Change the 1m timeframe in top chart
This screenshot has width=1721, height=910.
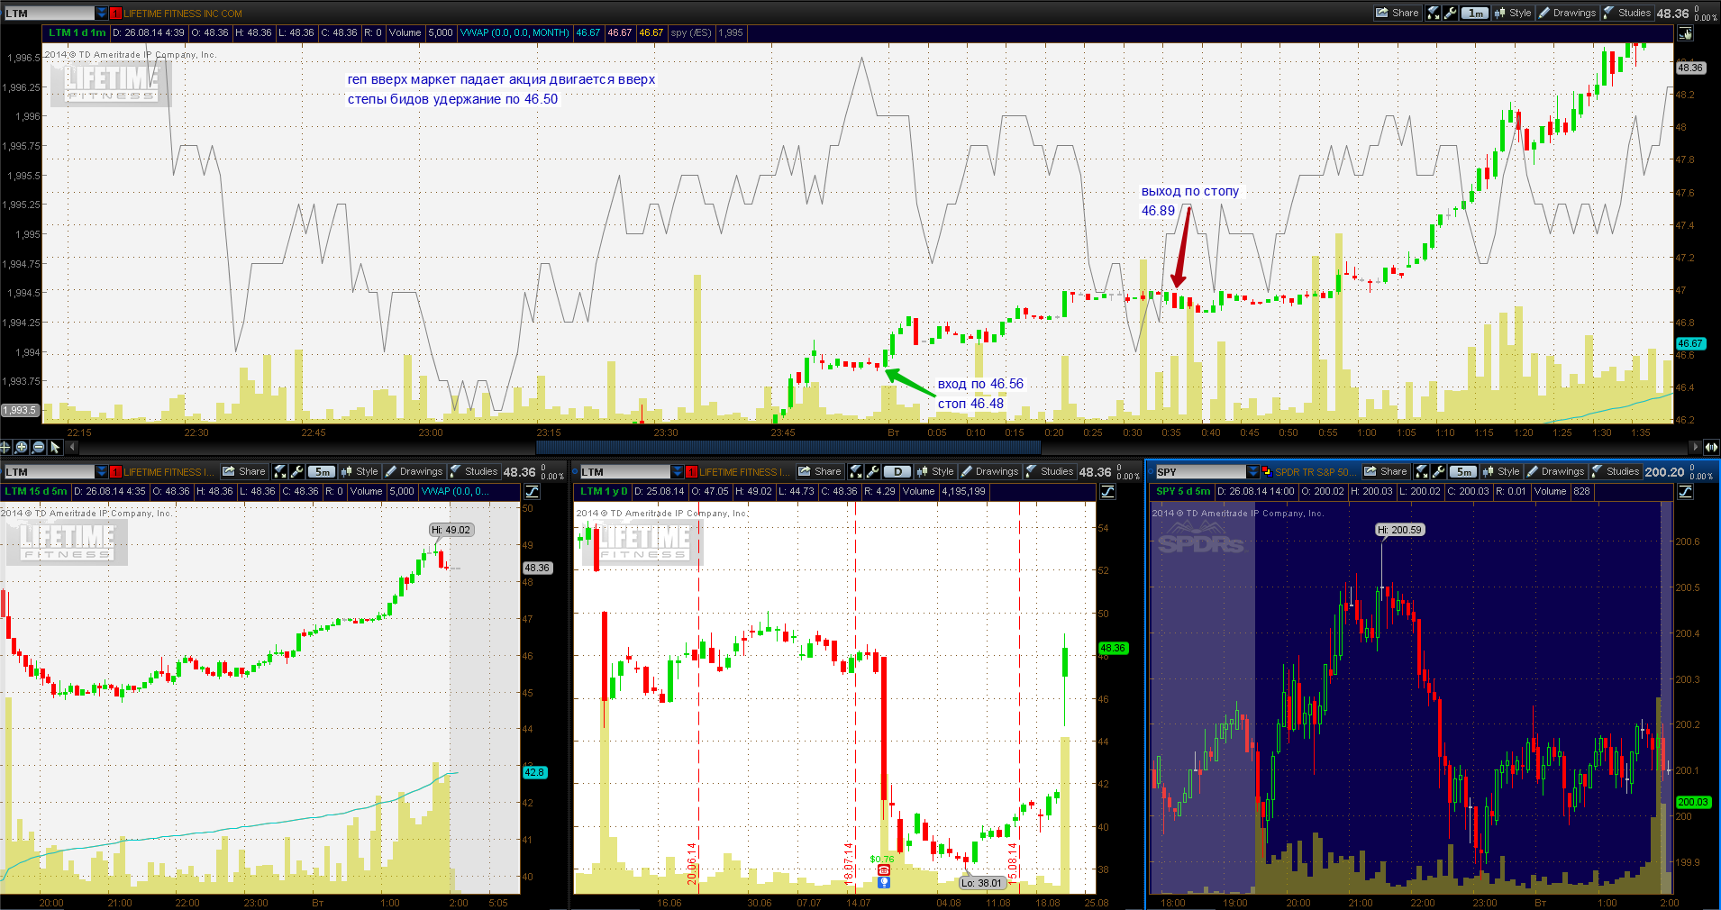1475,13
